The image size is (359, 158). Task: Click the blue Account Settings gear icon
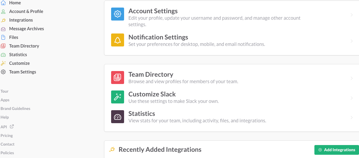(x=118, y=14)
